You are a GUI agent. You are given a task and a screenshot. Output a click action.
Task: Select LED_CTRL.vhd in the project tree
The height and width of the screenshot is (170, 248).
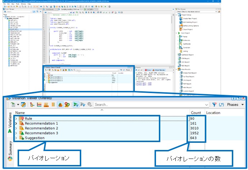pos(15,38)
